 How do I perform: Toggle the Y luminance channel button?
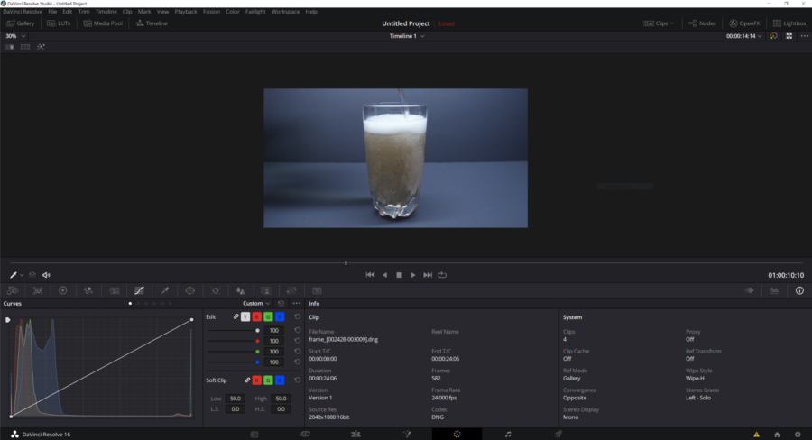245,317
